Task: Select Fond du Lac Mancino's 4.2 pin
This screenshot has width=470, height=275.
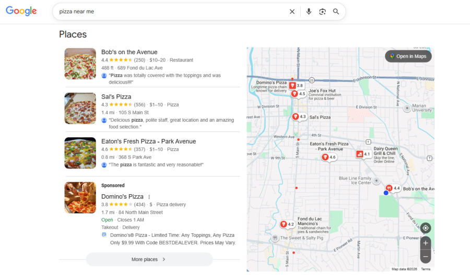Action: pos(287,224)
